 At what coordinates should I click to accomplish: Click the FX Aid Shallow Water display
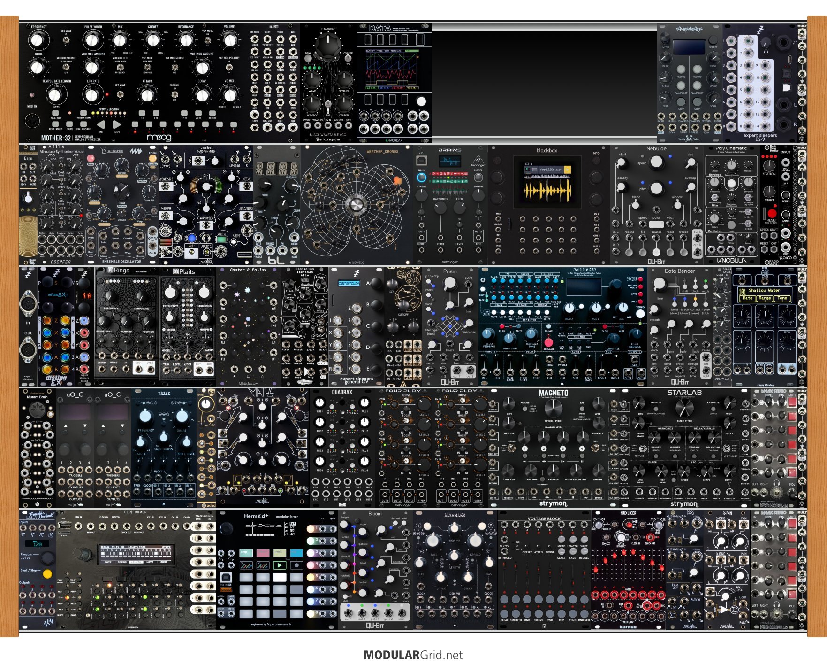click(764, 294)
